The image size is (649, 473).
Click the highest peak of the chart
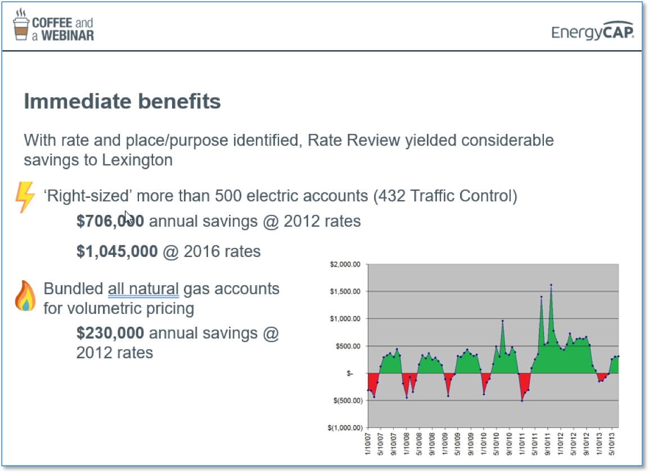tap(551, 285)
